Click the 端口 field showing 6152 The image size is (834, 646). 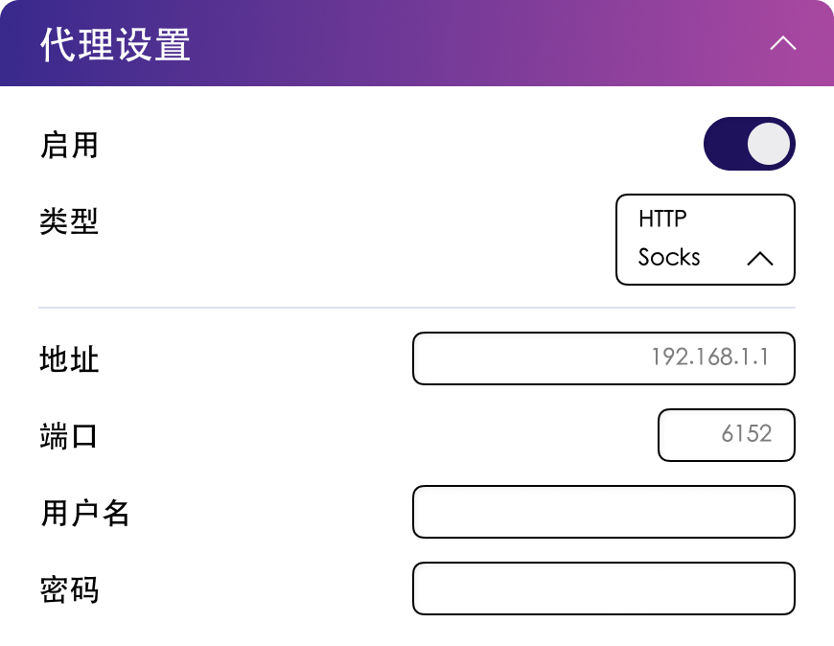726,434
